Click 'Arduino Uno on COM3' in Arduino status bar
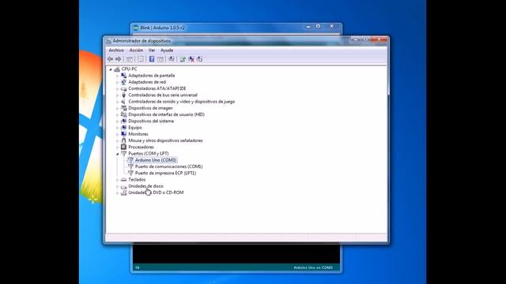506x284 pixels. [313, 267]
